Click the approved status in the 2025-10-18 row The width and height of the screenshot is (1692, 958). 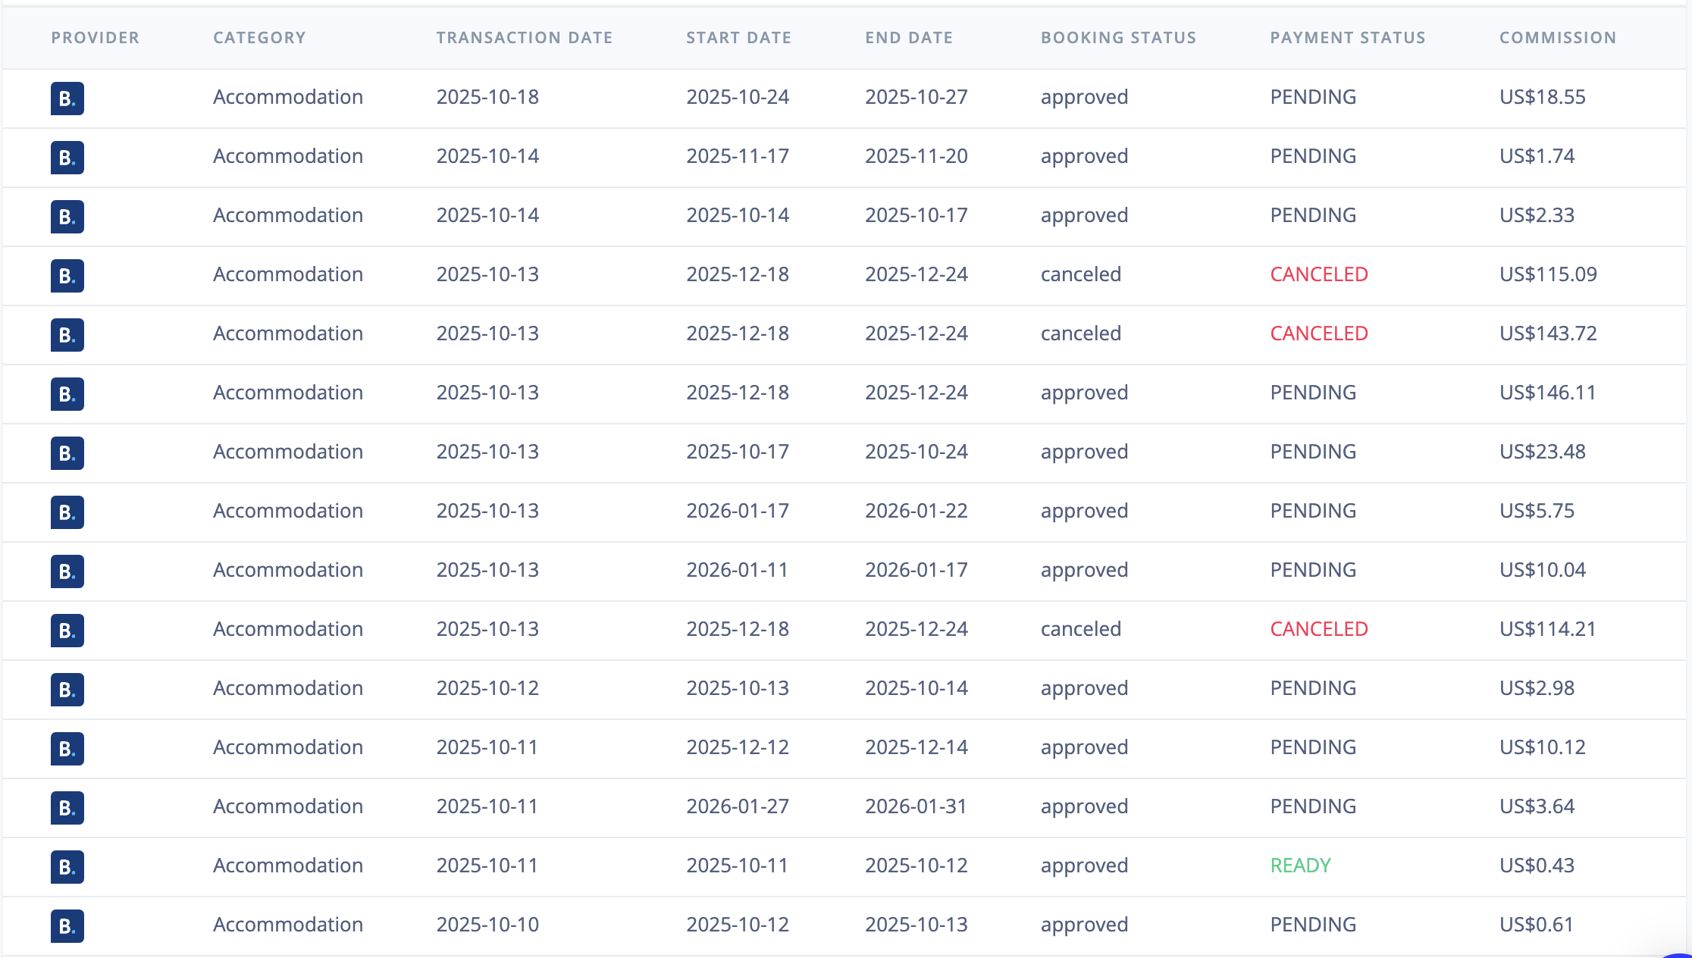pos(1084,98)
